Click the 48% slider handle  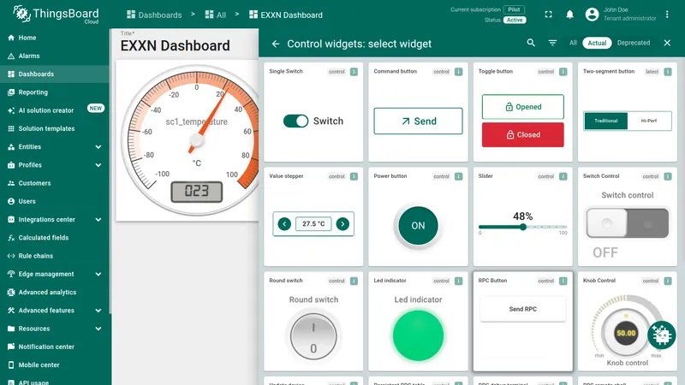(523, 227)
